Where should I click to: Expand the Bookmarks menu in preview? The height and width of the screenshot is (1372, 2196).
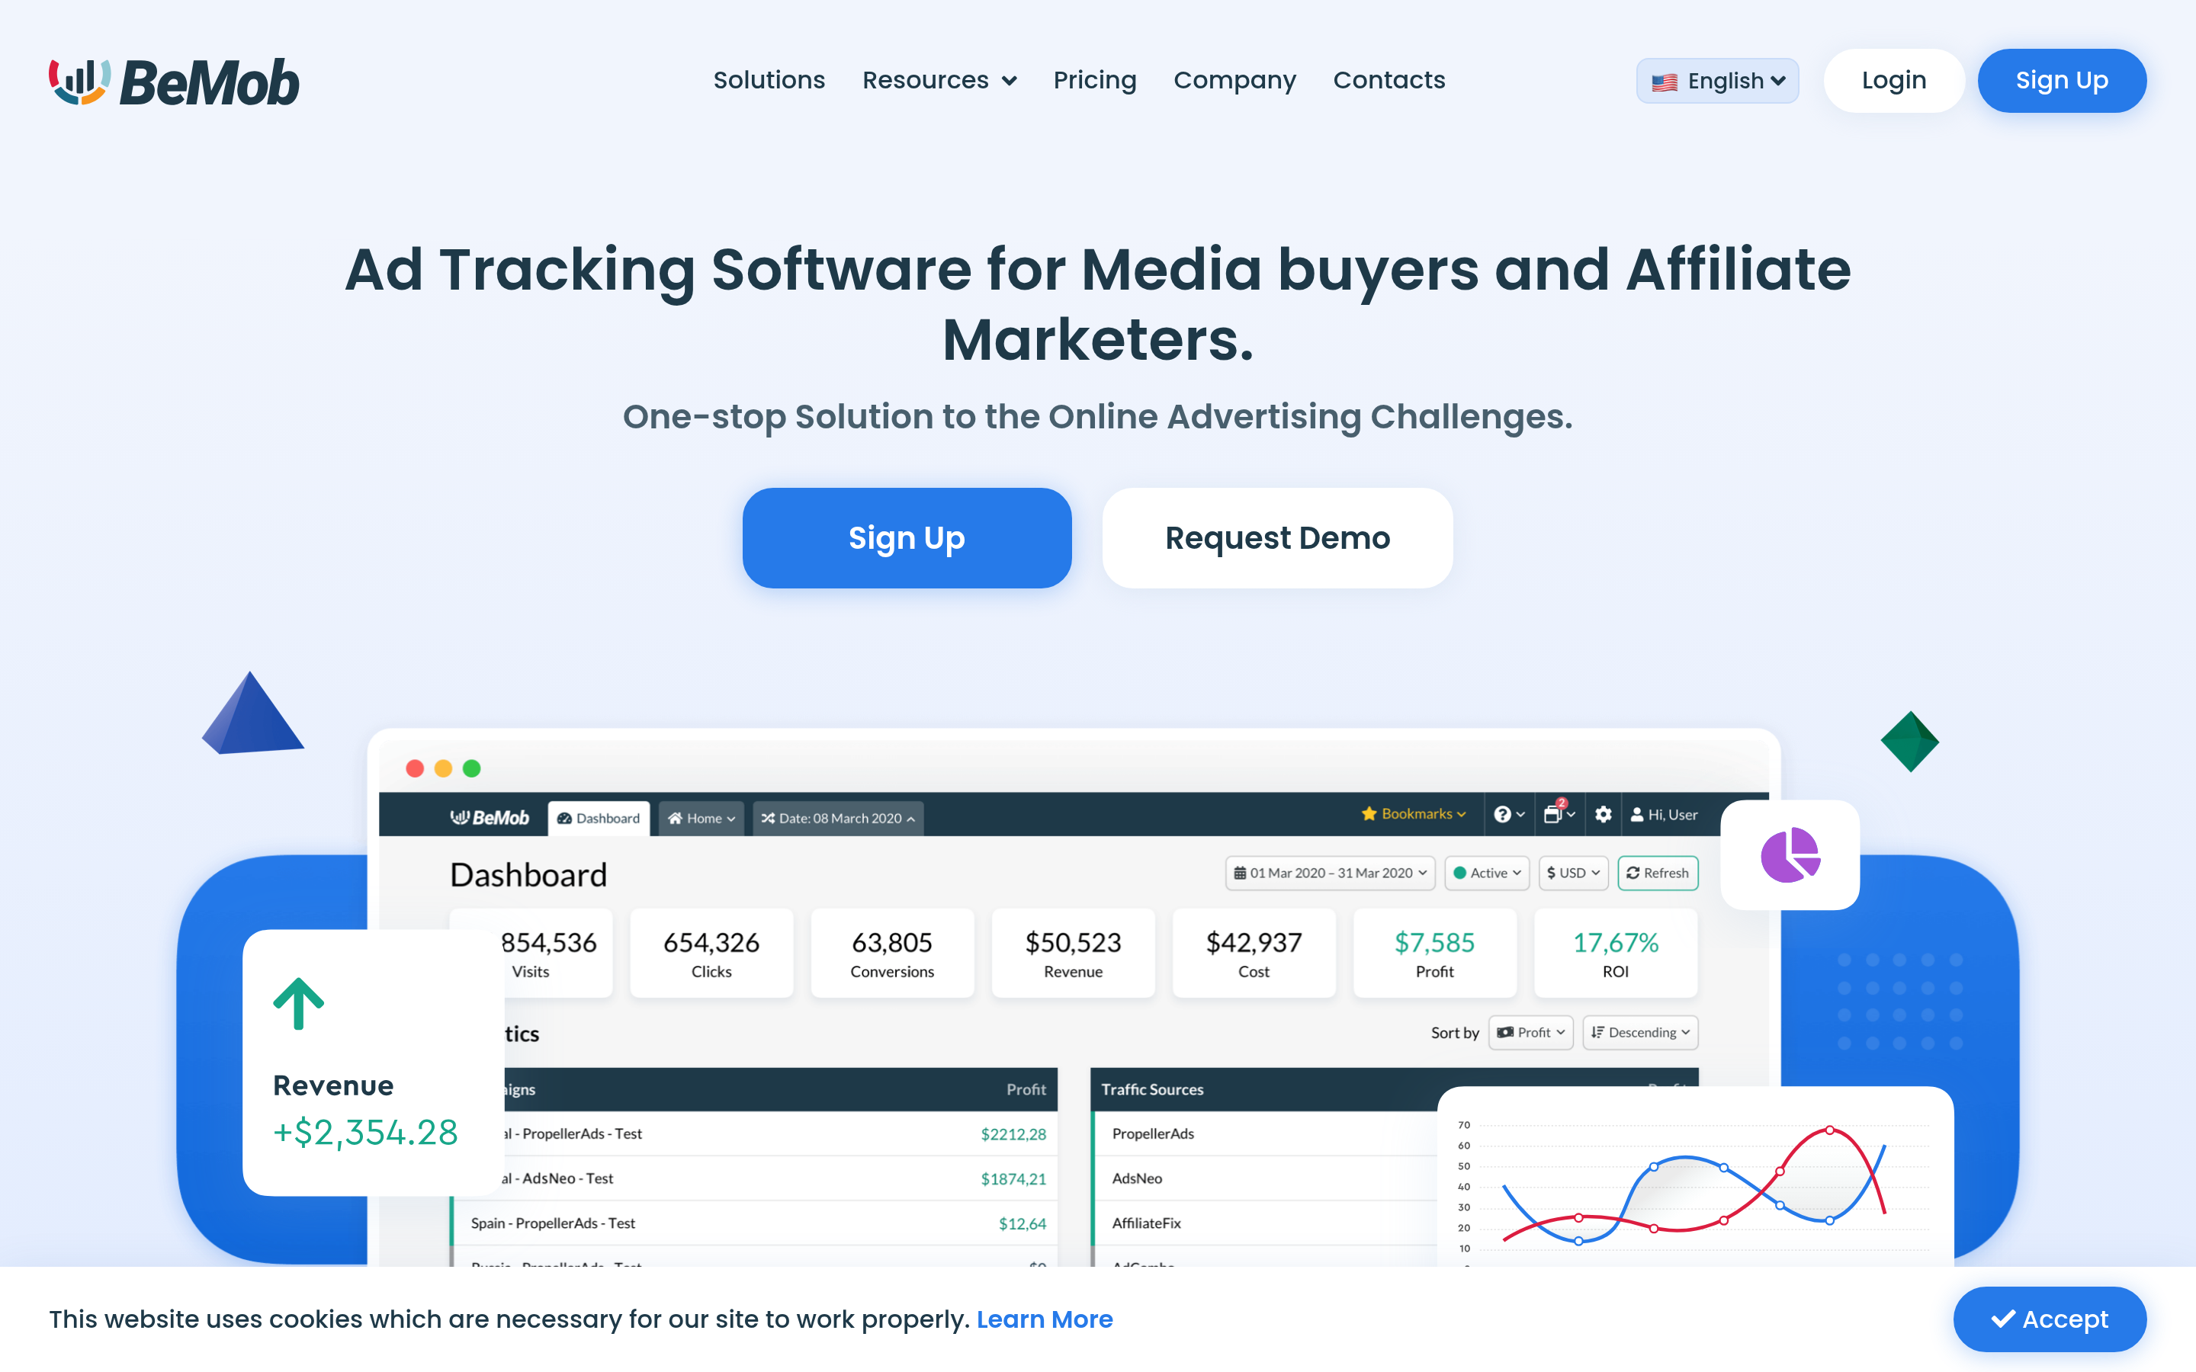[x=1414, y=814]
